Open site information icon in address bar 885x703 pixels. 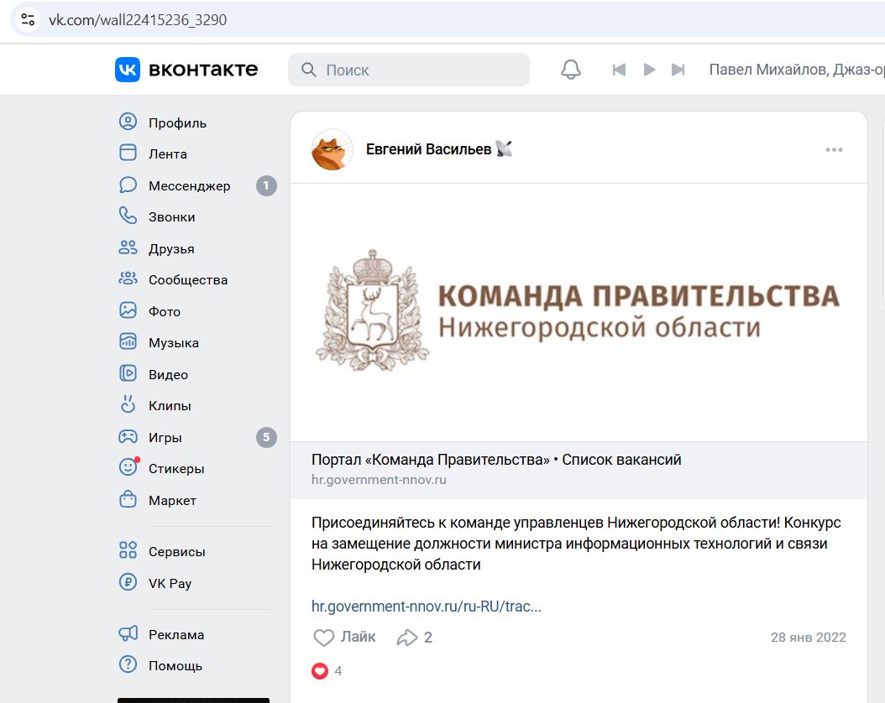(x=28, y=20)
